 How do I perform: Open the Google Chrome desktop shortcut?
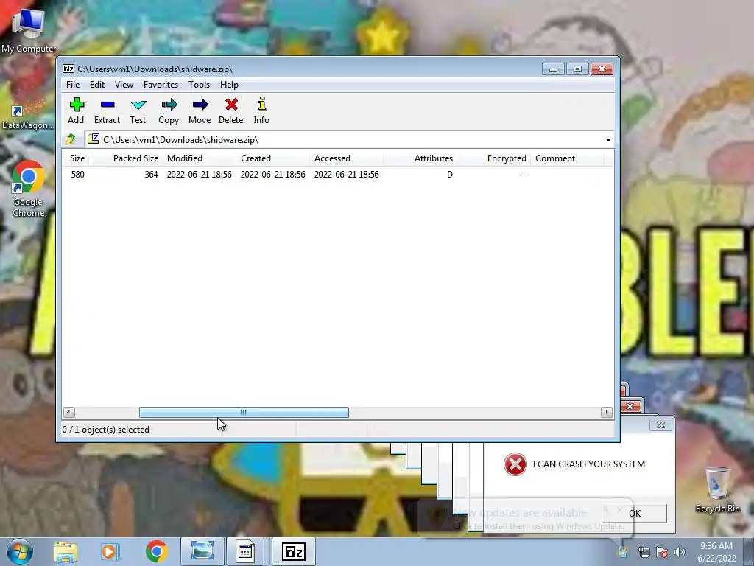tap(29, 189)
